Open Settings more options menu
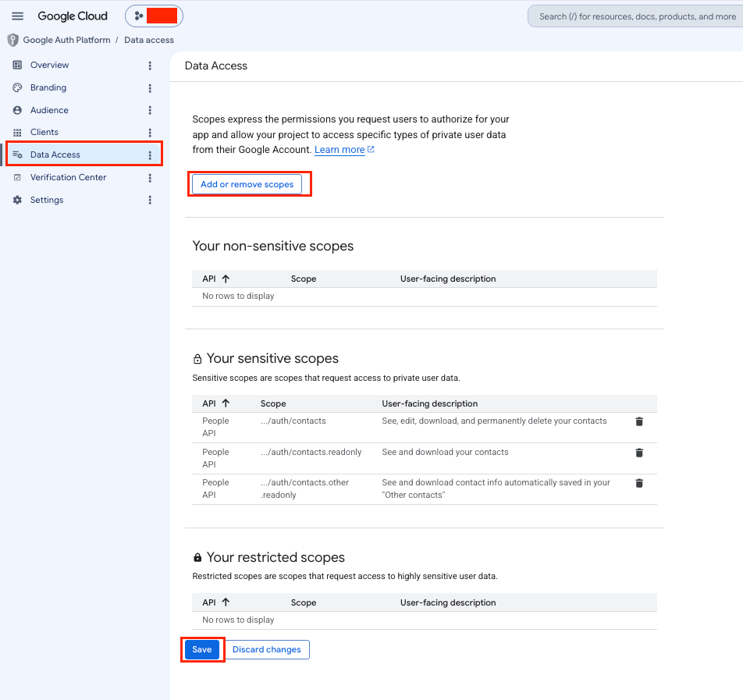The image size is (743, 700). [x=150, y=200]
